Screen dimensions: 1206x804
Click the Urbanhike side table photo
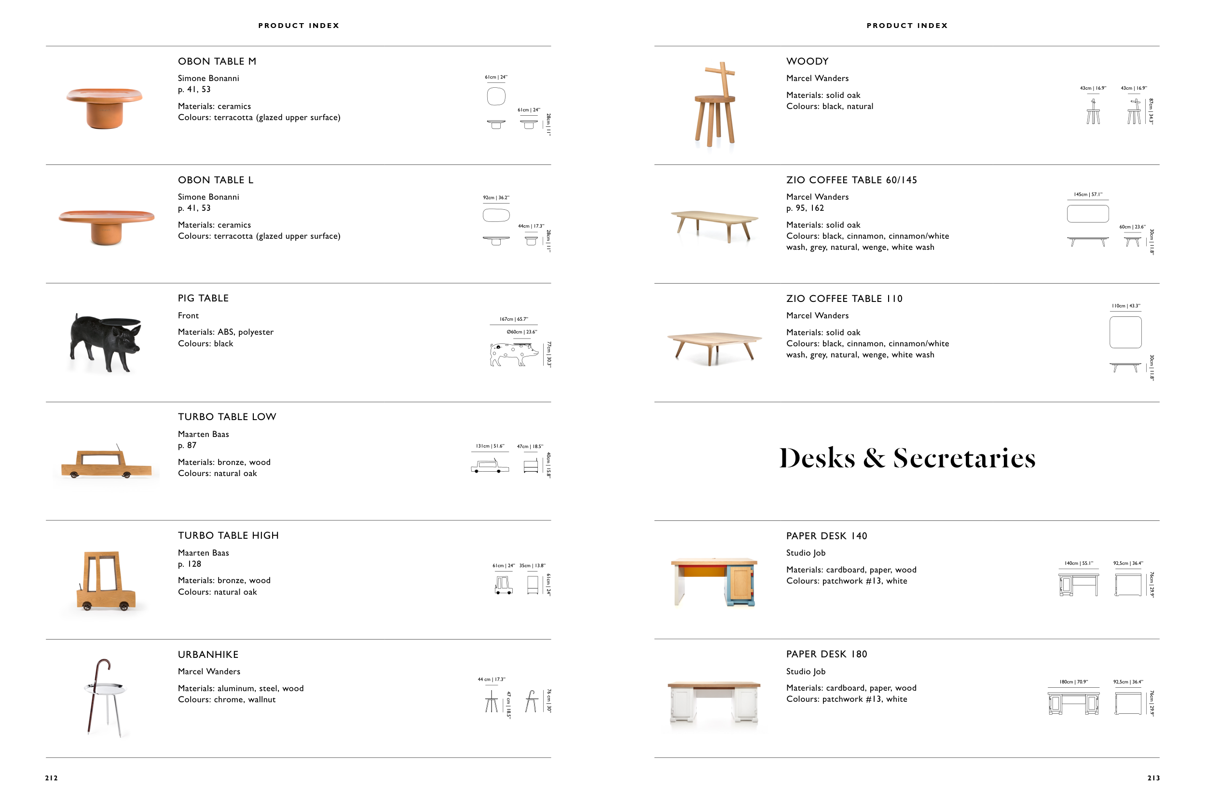pyautogui.click(x=105, y=698)
